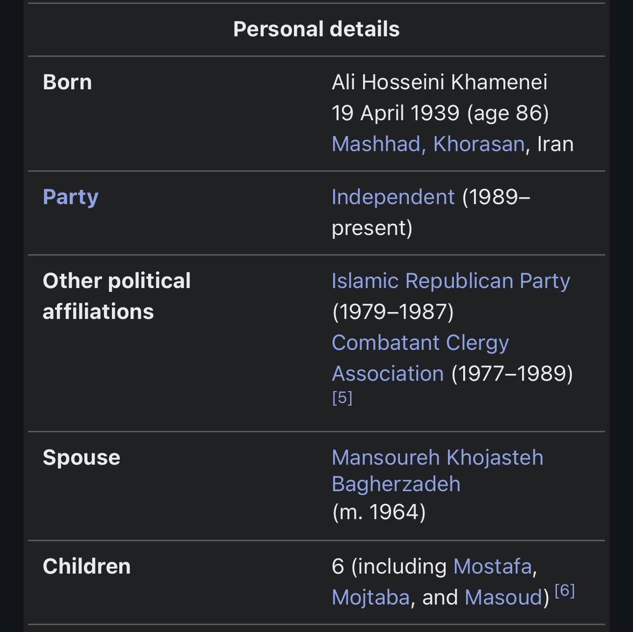Viewport: 633px width, 632px height.
Task: Jump to citation footnote [6]
Action: click(x=564, y=591)
